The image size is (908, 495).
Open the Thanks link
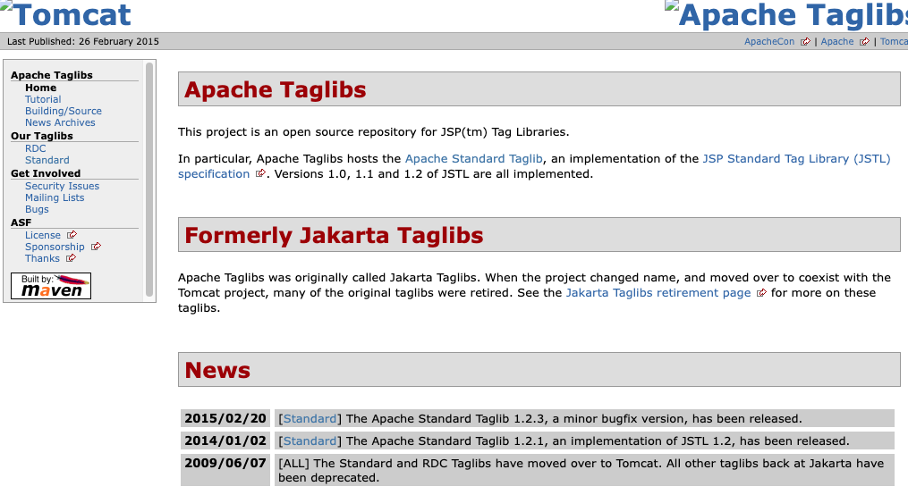click(42, 258)
